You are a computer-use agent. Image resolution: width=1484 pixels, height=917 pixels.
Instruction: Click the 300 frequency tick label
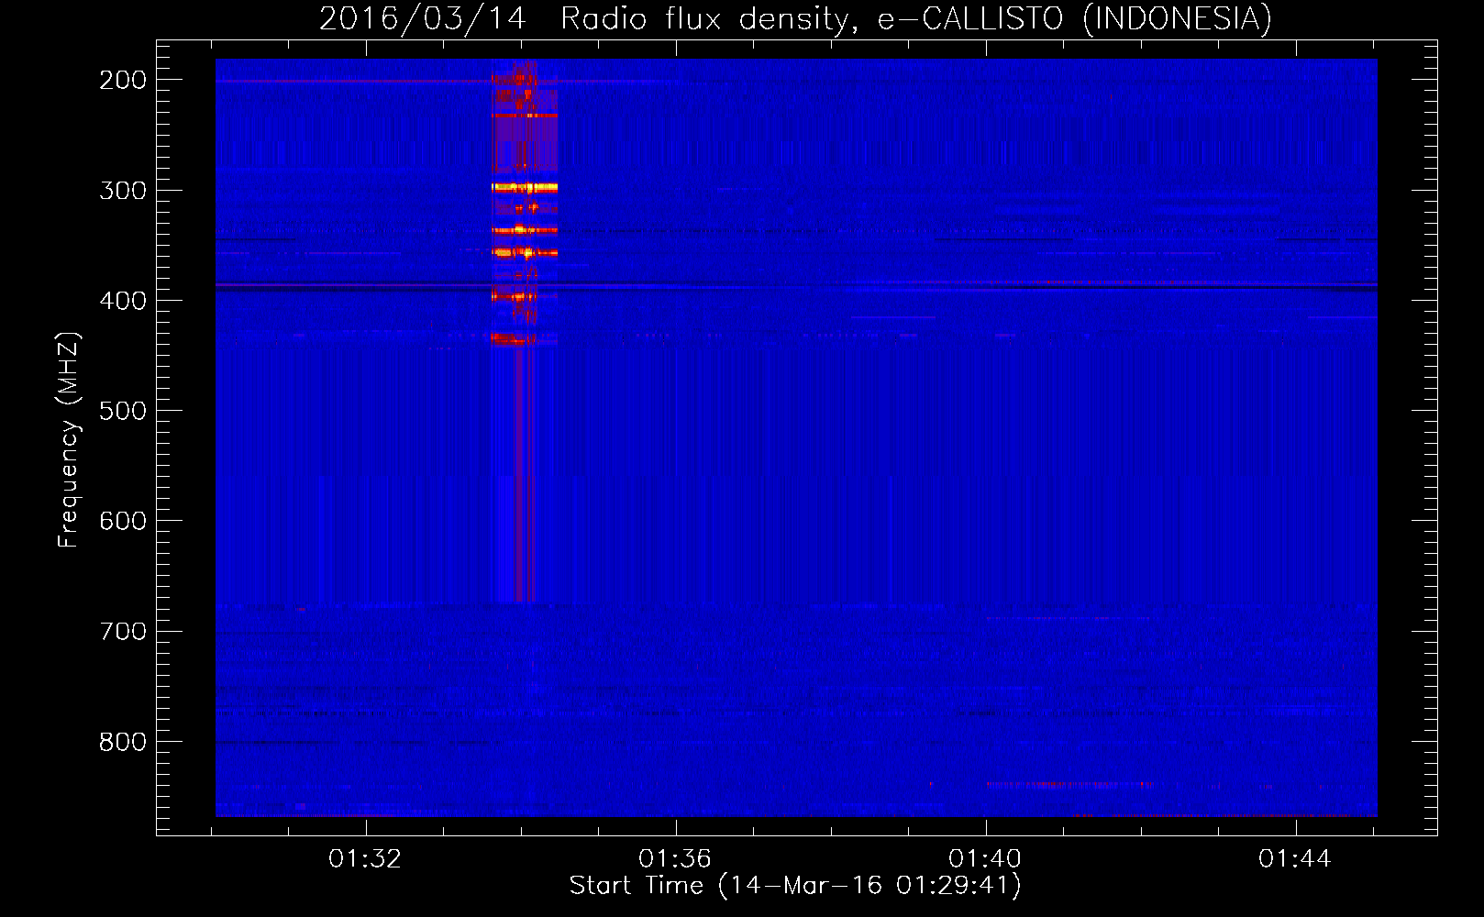coord(123,191)
